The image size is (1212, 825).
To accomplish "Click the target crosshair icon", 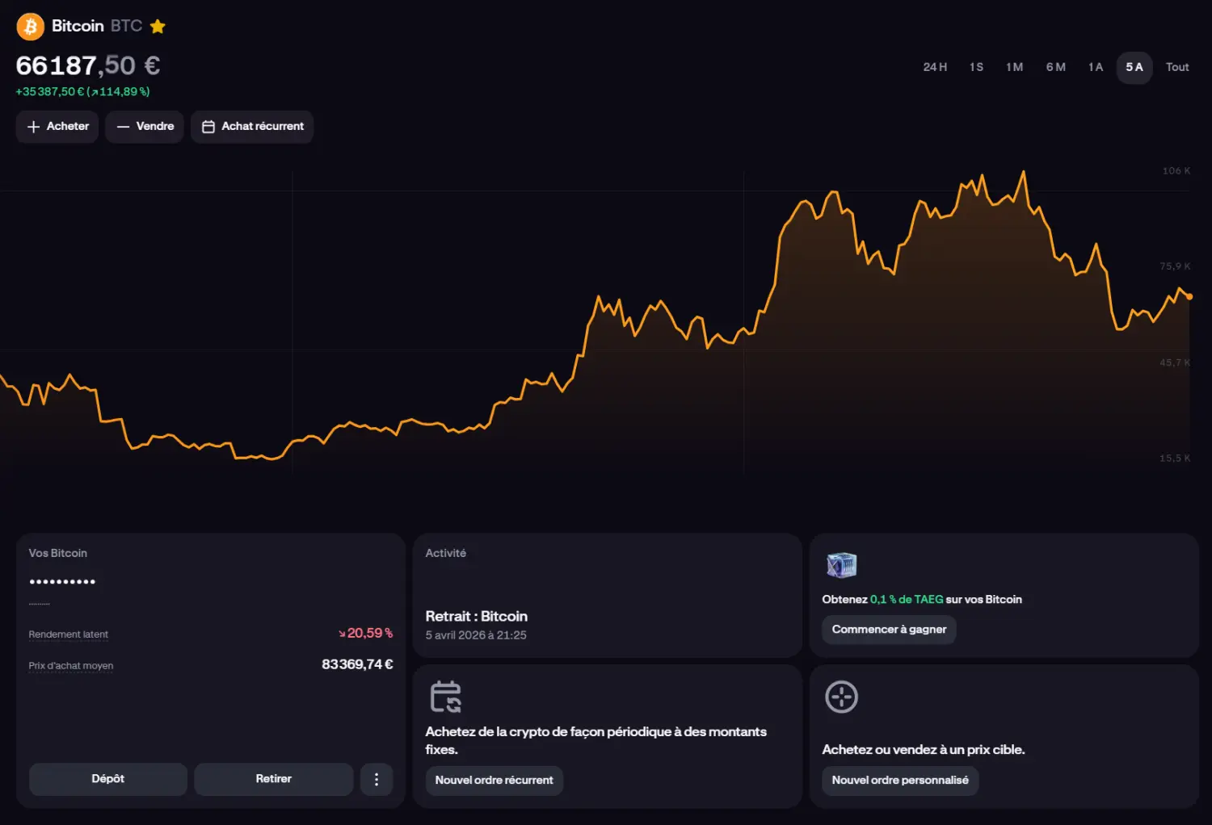I will [x=841, y=697].
